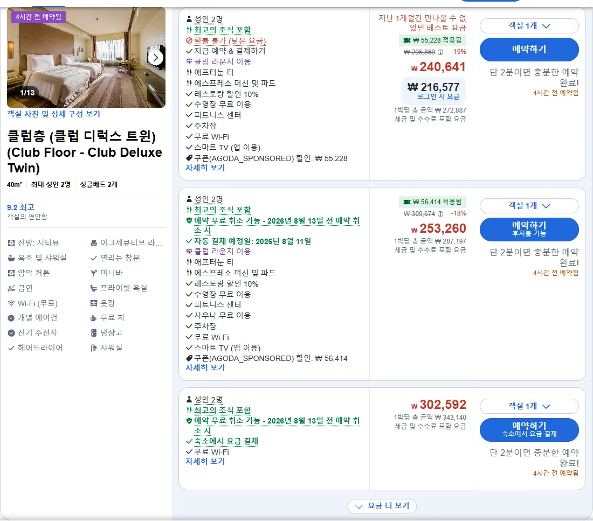Click the next-photo arrow on the room image
This screenshot has height=521, width=593.
click(155, 58)
